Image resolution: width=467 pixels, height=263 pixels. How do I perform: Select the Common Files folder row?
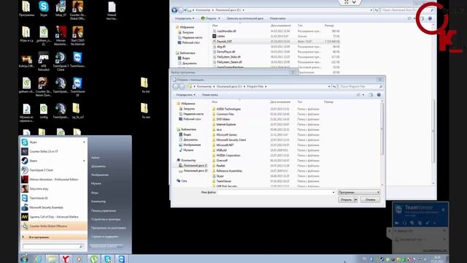(x=266, y=114)
